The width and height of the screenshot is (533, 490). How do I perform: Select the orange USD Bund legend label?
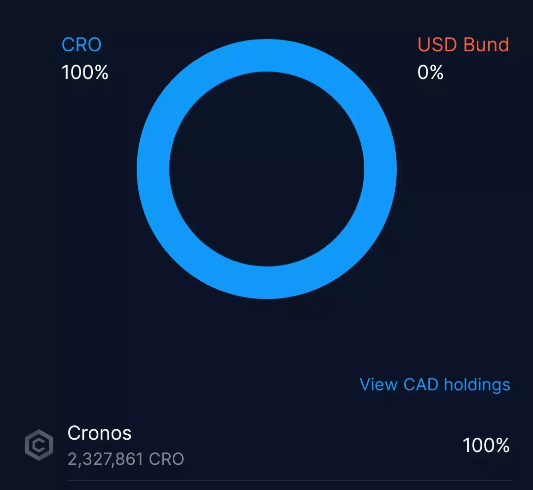click(x=463, y=45)
